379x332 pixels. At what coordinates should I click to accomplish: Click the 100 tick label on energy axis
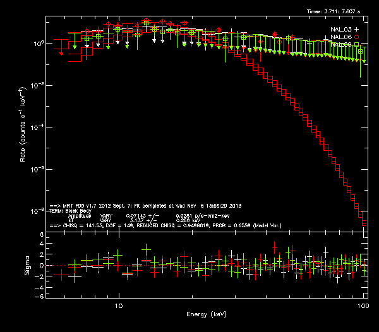(362, 305)
